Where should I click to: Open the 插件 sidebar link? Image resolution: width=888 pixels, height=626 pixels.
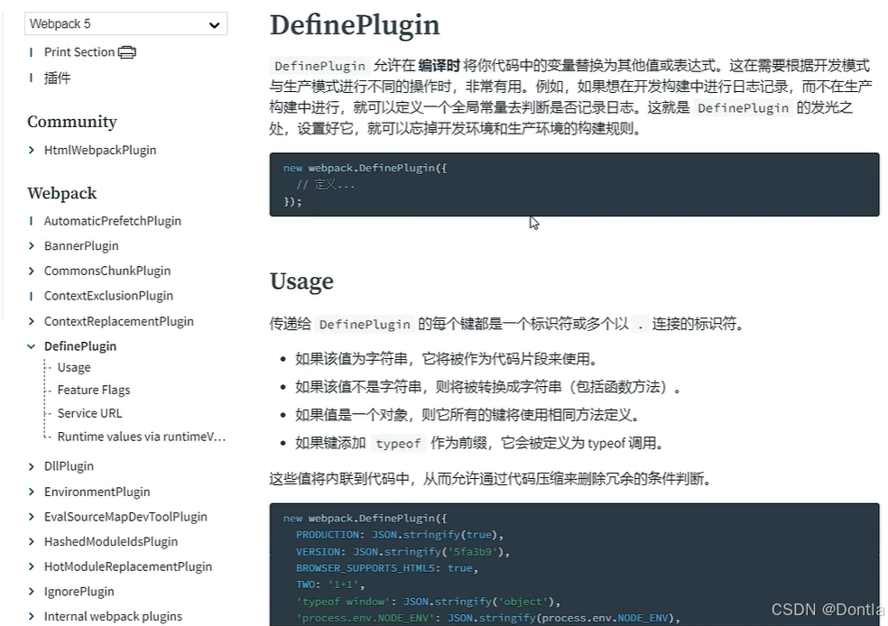coord(57,78)
